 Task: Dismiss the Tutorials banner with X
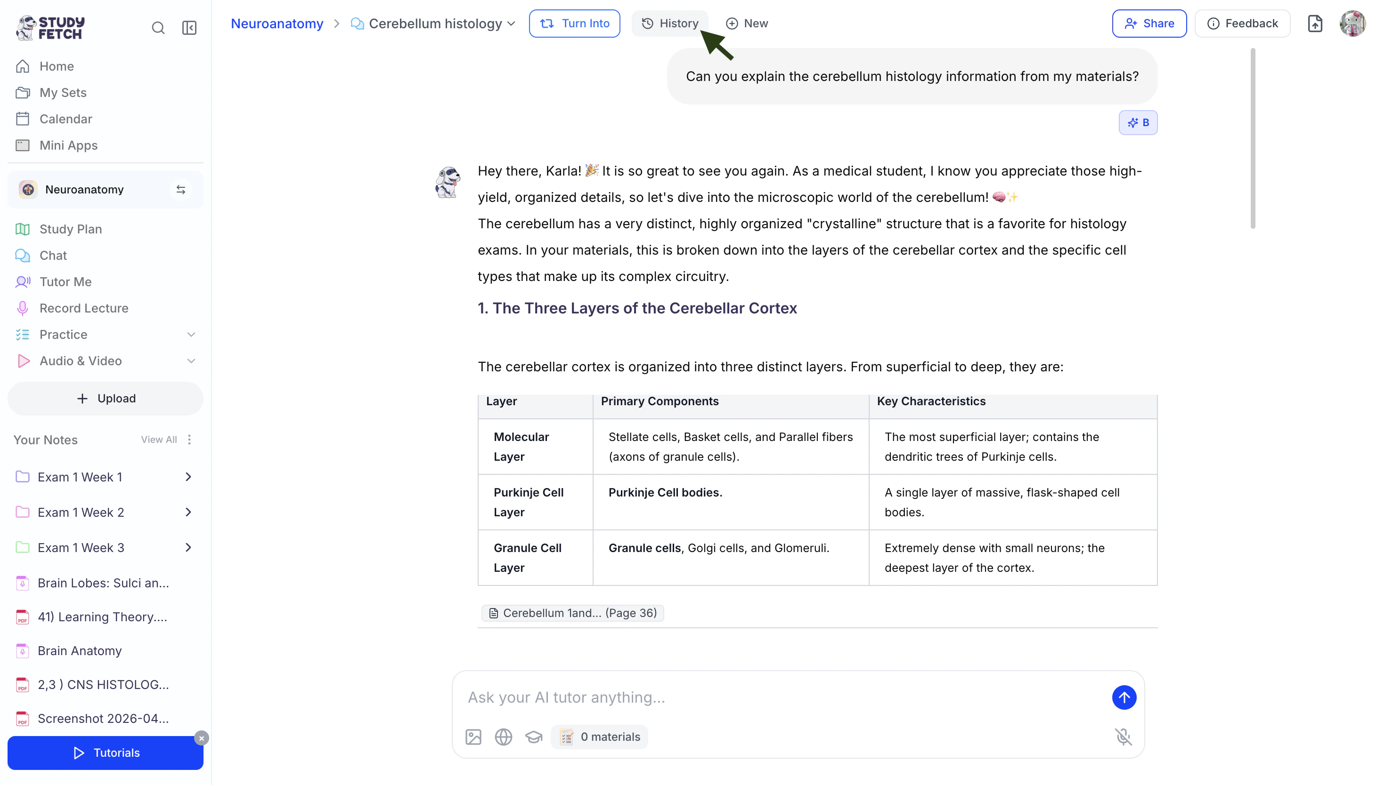[x=201, y=738]
